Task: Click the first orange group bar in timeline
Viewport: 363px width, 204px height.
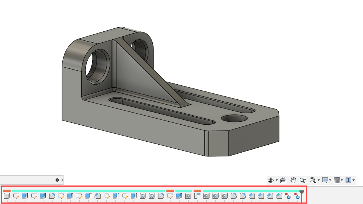Action: coord(7,190)
